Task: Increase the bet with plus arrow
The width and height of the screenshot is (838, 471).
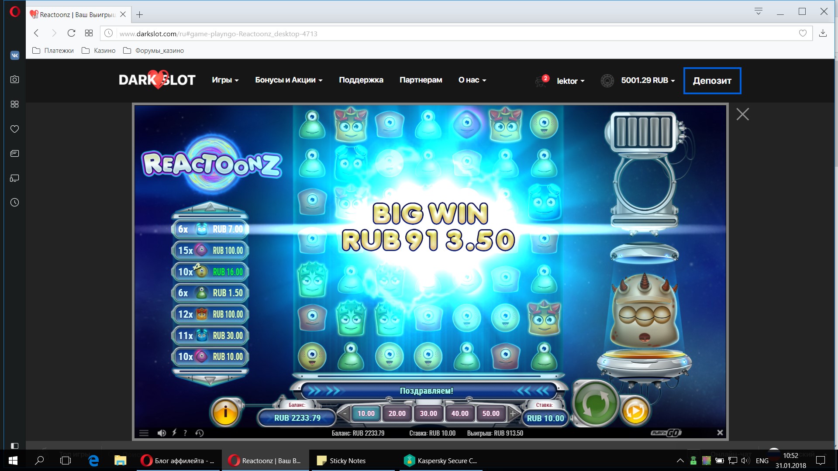Action: [513, 413]
